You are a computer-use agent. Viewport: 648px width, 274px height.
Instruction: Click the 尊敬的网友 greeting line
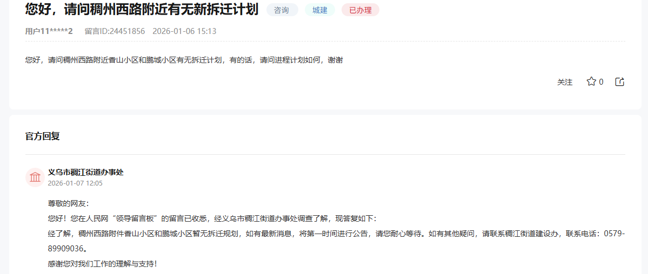coord(68,203)
